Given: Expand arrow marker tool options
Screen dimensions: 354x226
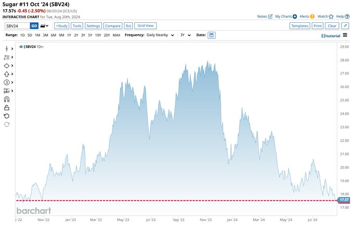Looking at the screenshot, I should (12, 74).
